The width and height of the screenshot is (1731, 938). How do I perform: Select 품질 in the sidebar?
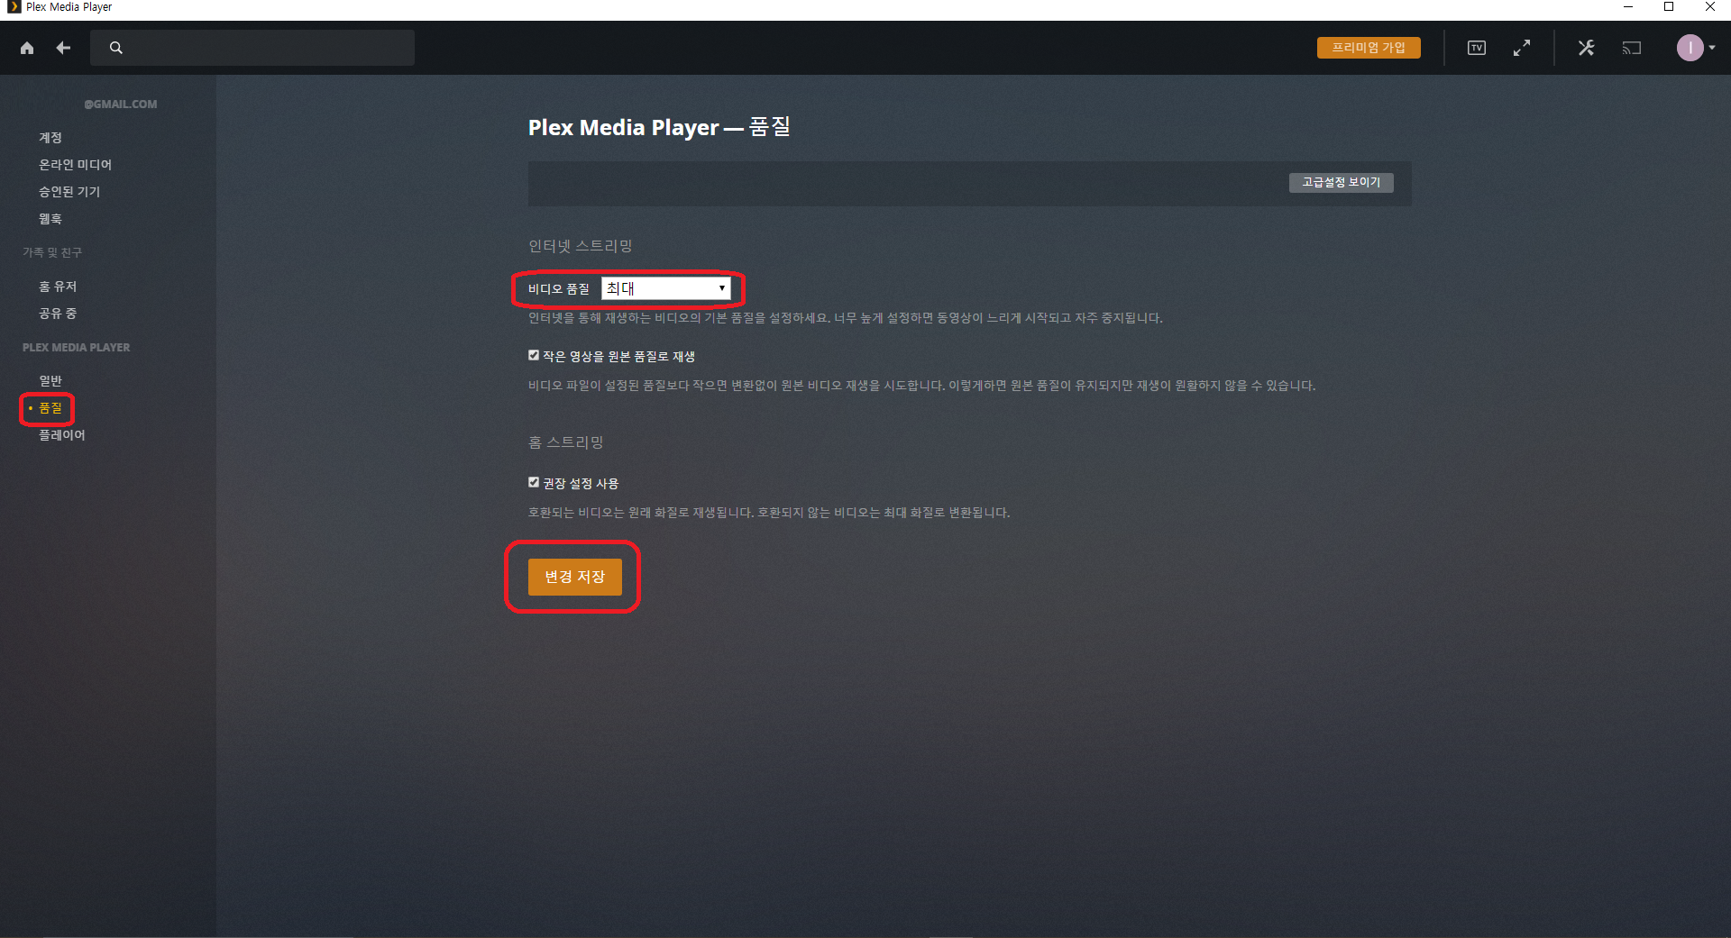[x=50, y=408]
